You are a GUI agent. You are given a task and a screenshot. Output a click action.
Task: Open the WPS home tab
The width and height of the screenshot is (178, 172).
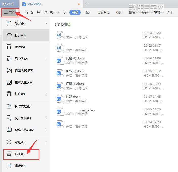[9, 4]
